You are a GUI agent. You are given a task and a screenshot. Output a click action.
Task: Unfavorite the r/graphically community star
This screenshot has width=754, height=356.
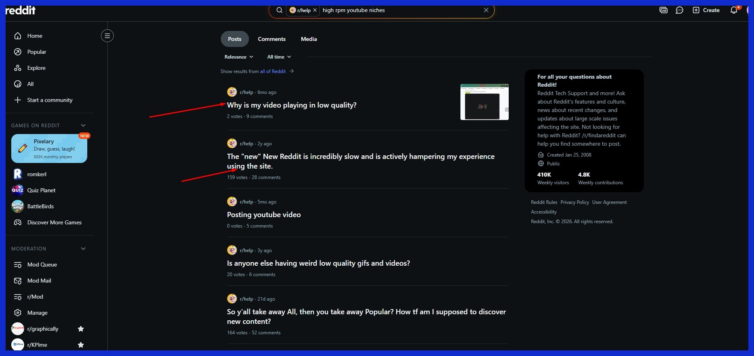[x=81, y=329]
